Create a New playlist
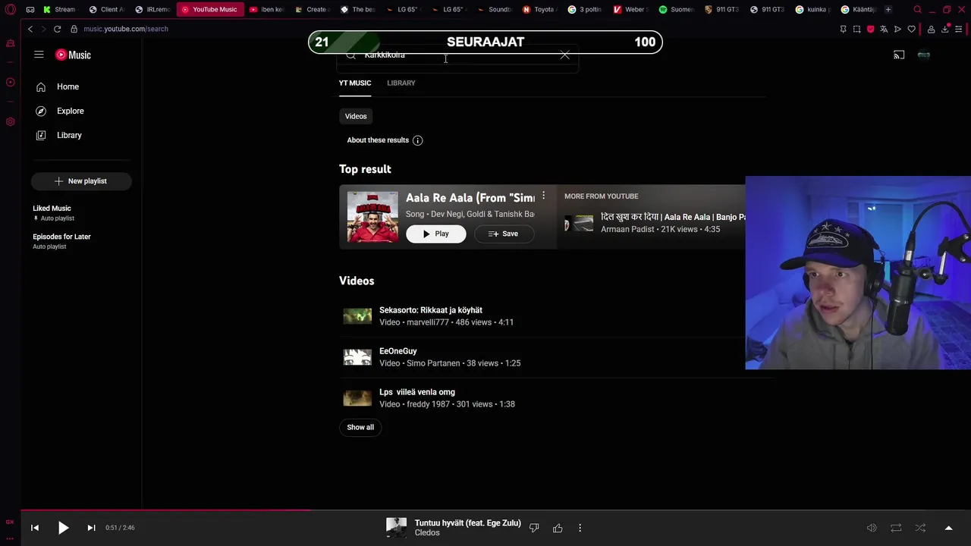The image size is (971, 546). (x=81, y=181)
